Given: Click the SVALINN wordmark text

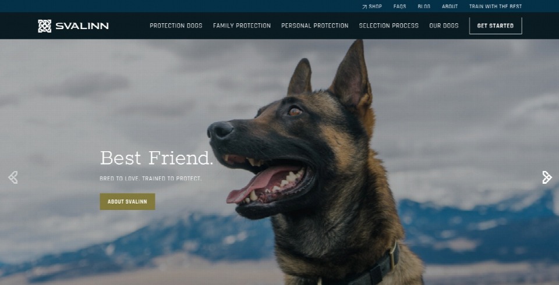Looking at the screenshot, I should pyautogui.click(x=82, y=26).
